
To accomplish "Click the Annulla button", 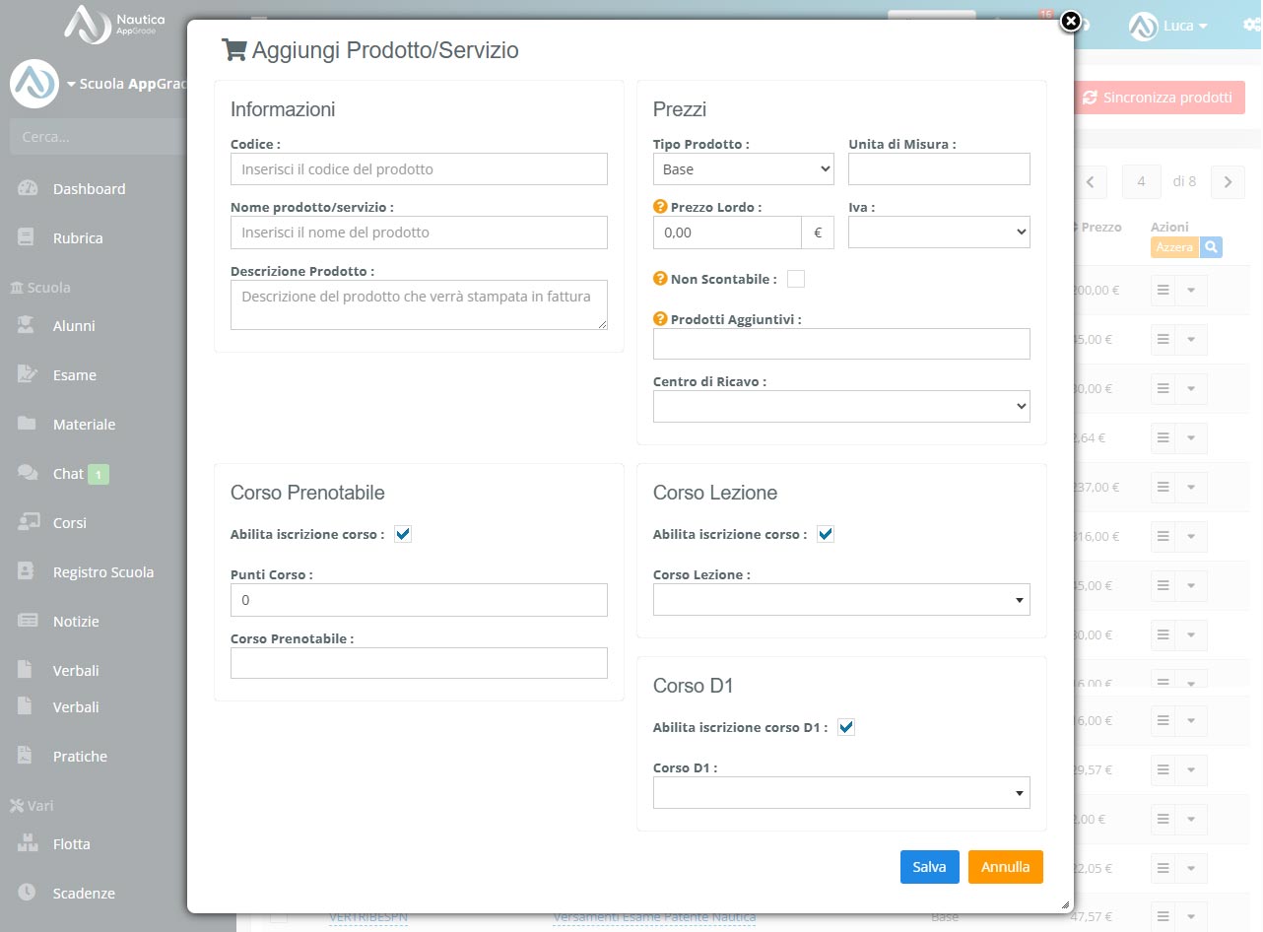I will pos(1005,867).
